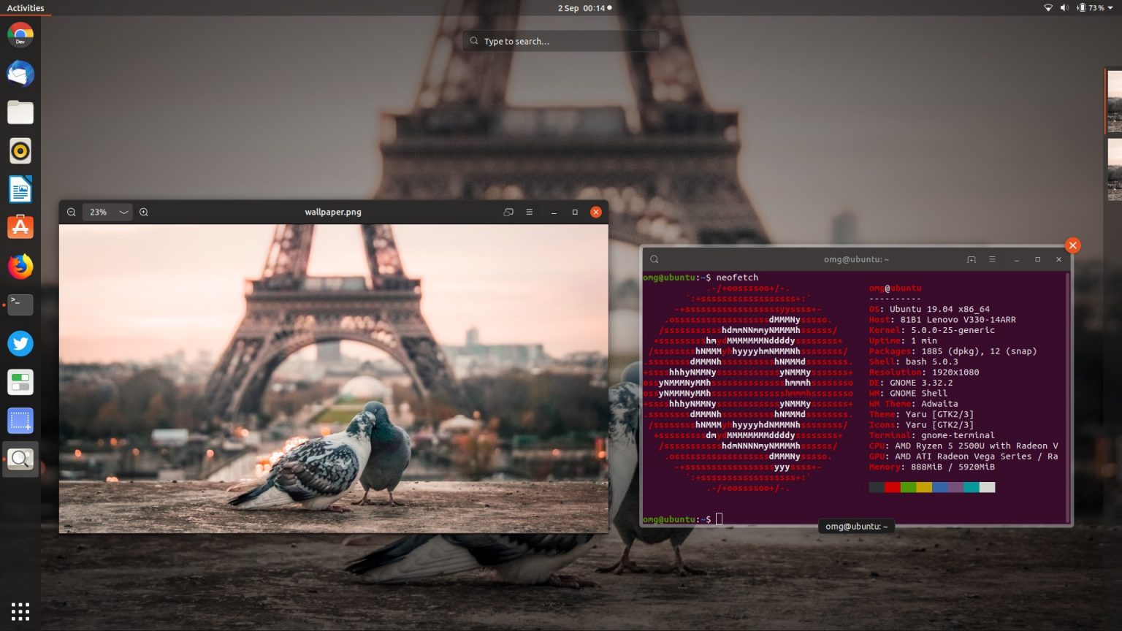Open the image gallery view in wallpaper.png viewer

point(508,212)
